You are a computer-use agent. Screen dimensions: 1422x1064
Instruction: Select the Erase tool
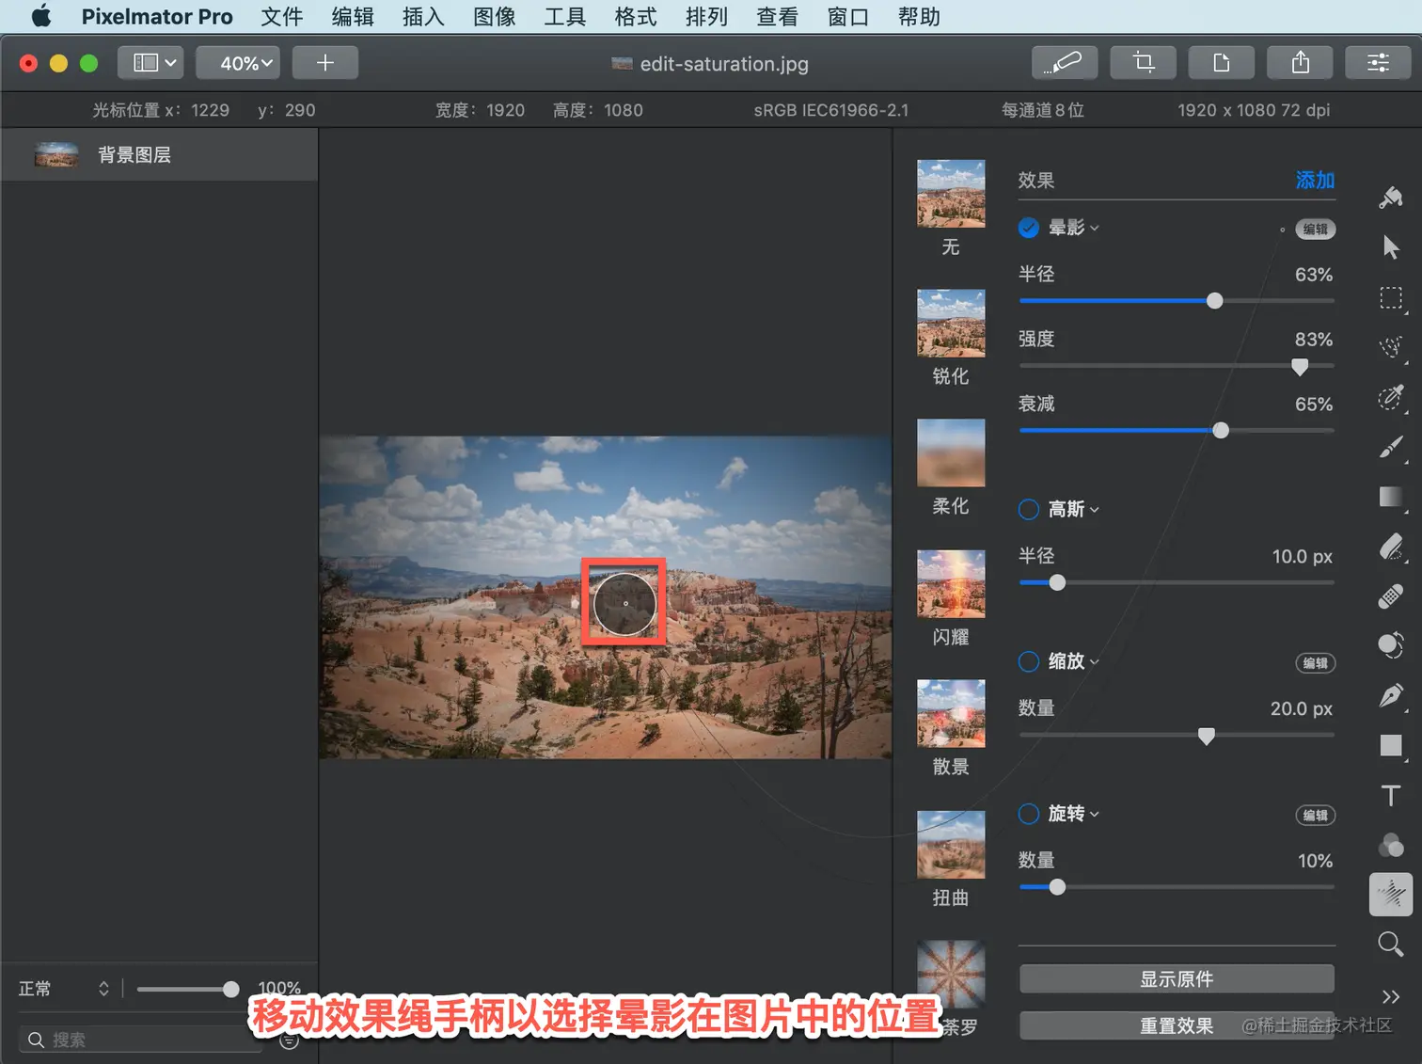1391,547
